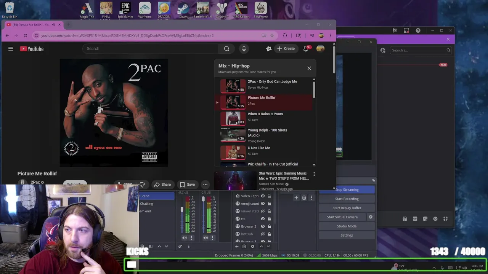488x274 pixels.
Task: Dislike the Picture Me Rollin' video
Action: tap(142, 185)
